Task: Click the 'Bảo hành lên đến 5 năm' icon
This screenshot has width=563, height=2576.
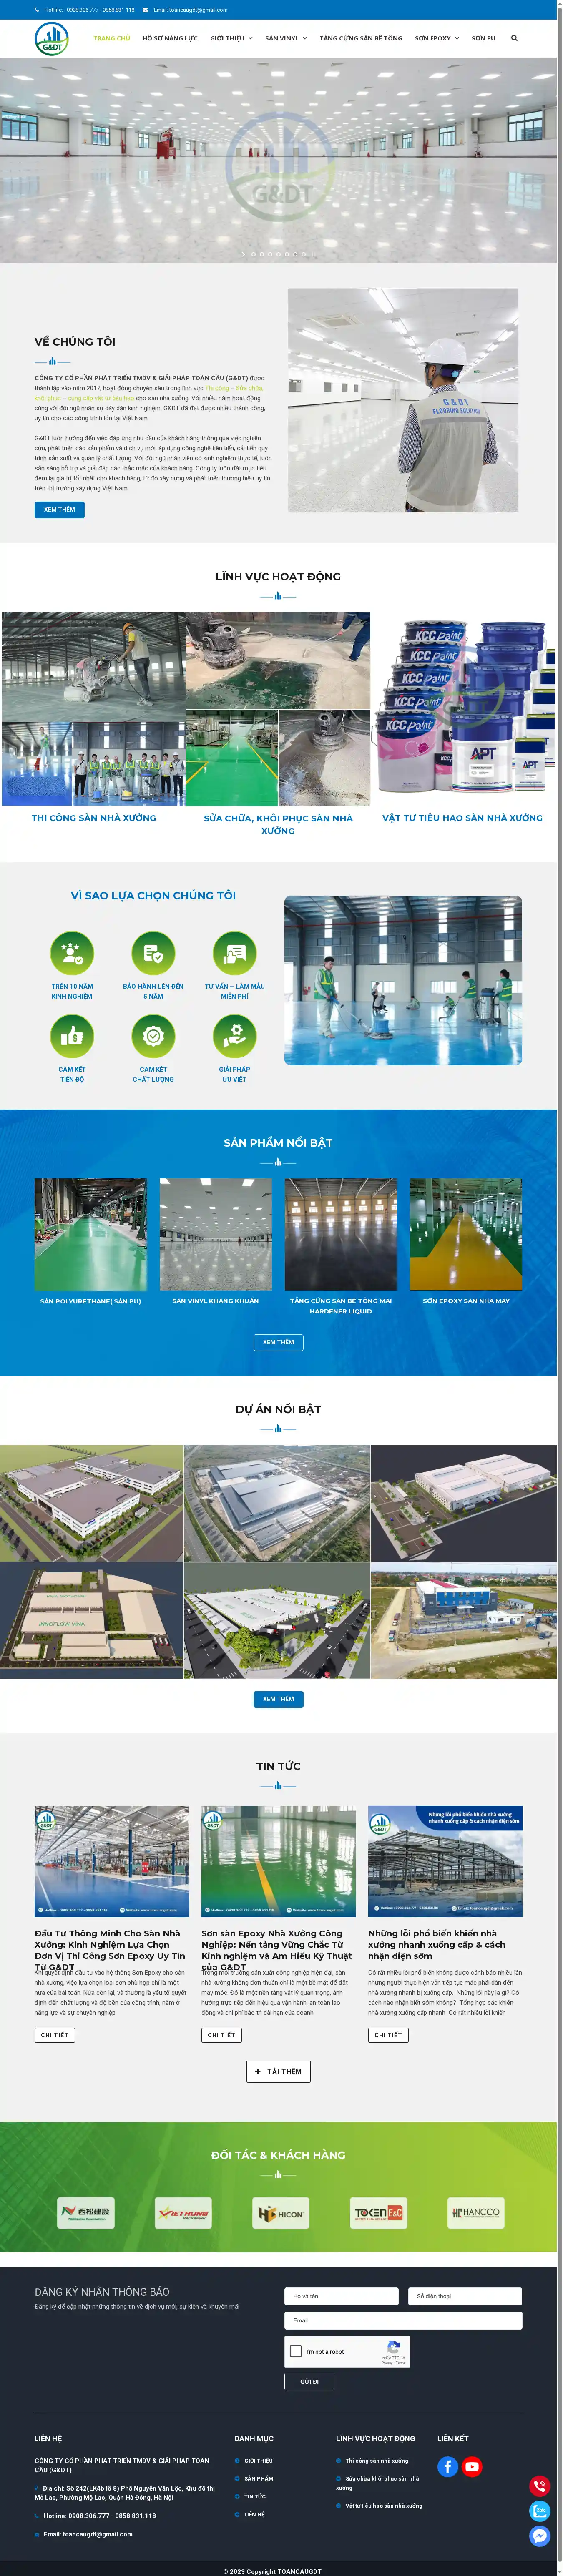Action: point(153,953)
